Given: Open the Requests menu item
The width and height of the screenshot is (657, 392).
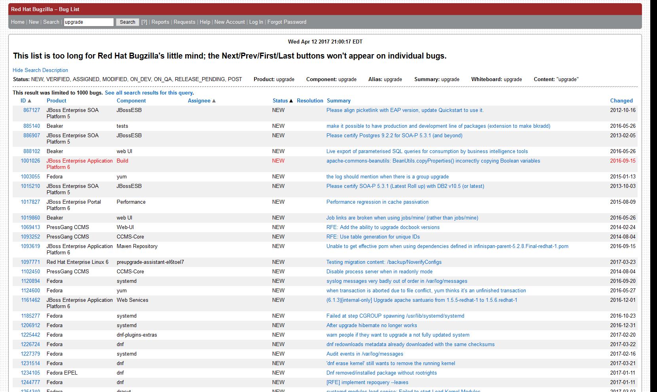Looking at the screenshot, I should click(x=184, y=22).
